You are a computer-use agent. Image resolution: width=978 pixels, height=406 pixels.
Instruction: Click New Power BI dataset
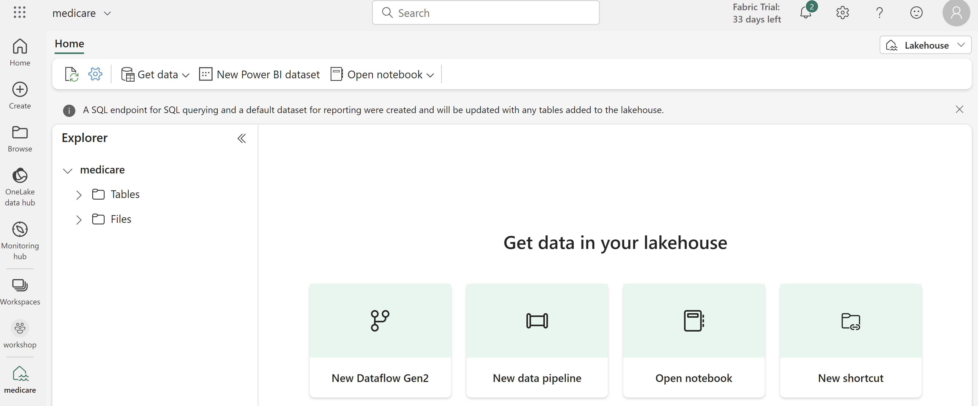click(259, 75)
